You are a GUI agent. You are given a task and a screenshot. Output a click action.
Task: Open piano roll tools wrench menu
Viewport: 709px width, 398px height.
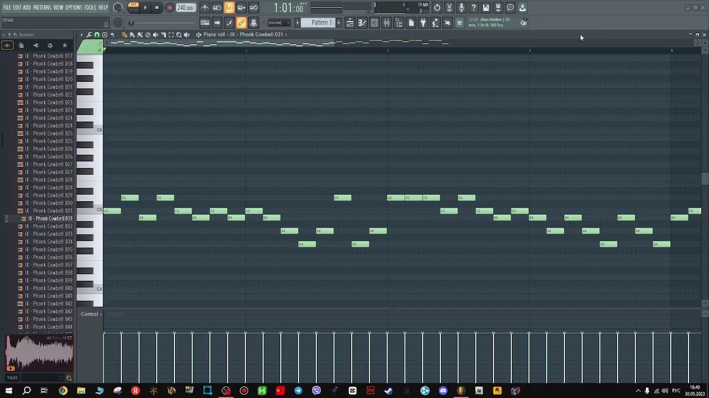pos(89,35)
